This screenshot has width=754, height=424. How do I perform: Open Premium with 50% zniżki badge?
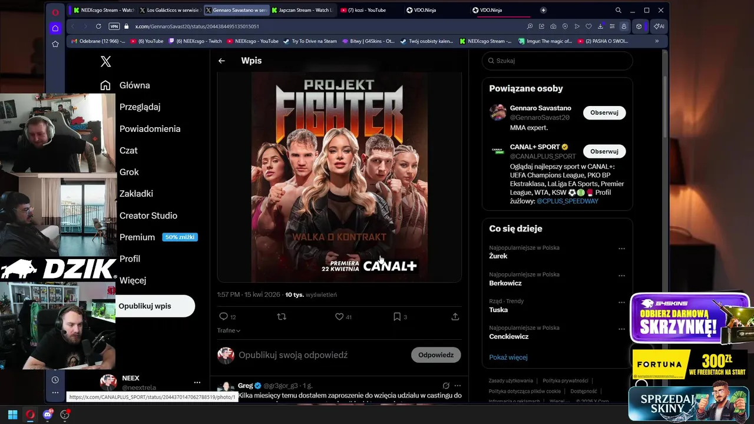click(x=158, y=237)
